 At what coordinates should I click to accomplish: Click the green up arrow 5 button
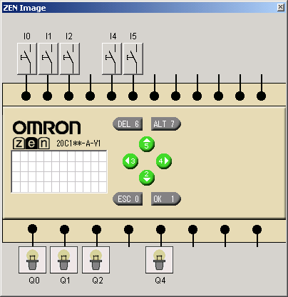tap(147, 144)
